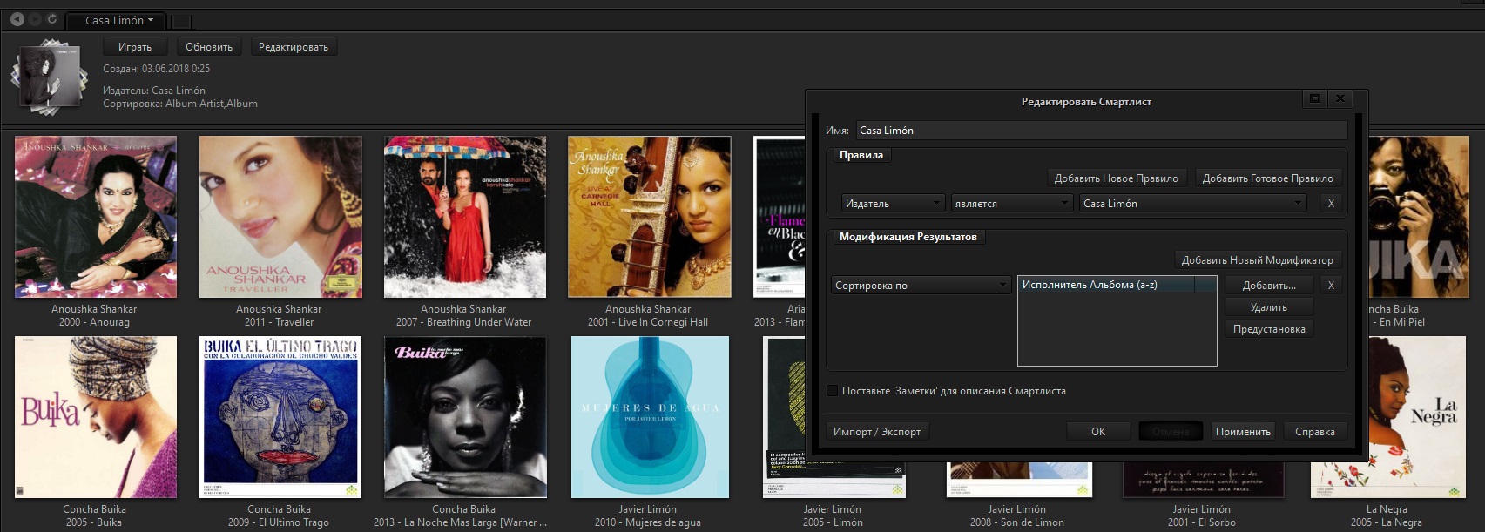Click the Играть button
Screen dimensions: 1485x532
pyautogui.click(x=135, y=47)
